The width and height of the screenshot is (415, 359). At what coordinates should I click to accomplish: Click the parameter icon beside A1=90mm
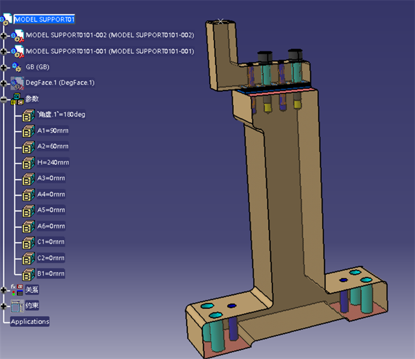click(x=28, y=131)
